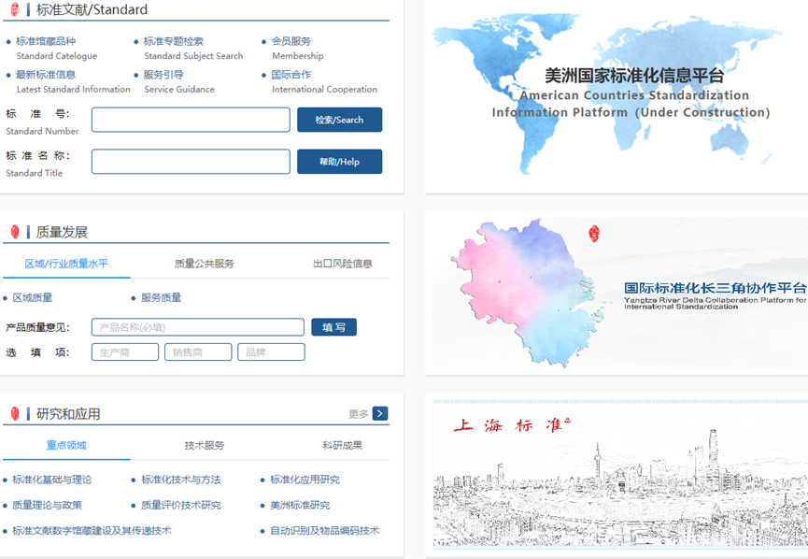Open 自动识别及物品编码技术 link
Viewport: 808px width, 559px height.
[x=325, y=530]
